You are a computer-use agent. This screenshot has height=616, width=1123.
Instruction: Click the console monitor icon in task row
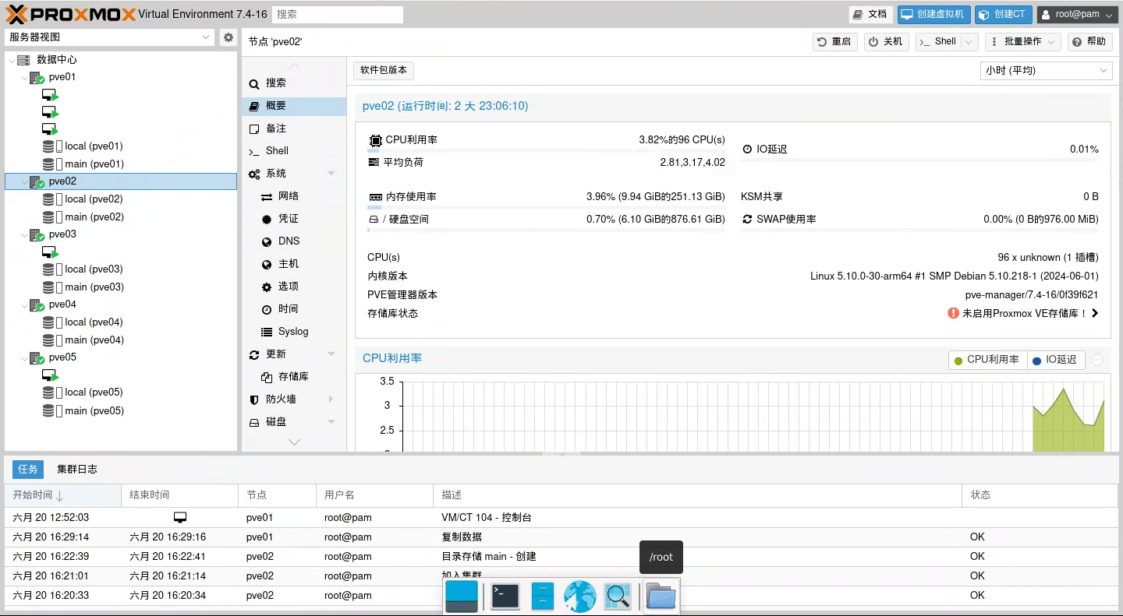180,518
